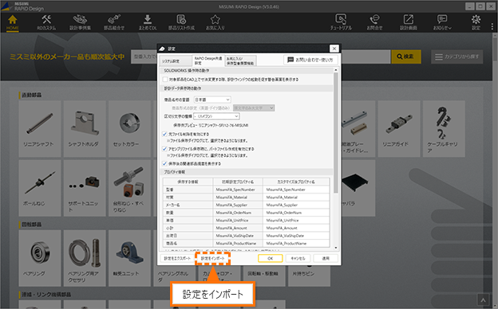Click scroll-to-top arrow at page bottom right
This screenshot has height=309, width=498.
coord(483,299)
